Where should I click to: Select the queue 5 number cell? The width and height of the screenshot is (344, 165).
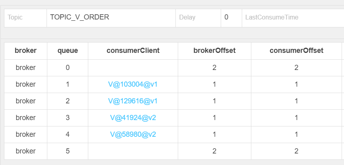(68, 151)
